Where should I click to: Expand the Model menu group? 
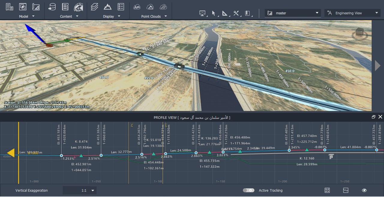33,16
